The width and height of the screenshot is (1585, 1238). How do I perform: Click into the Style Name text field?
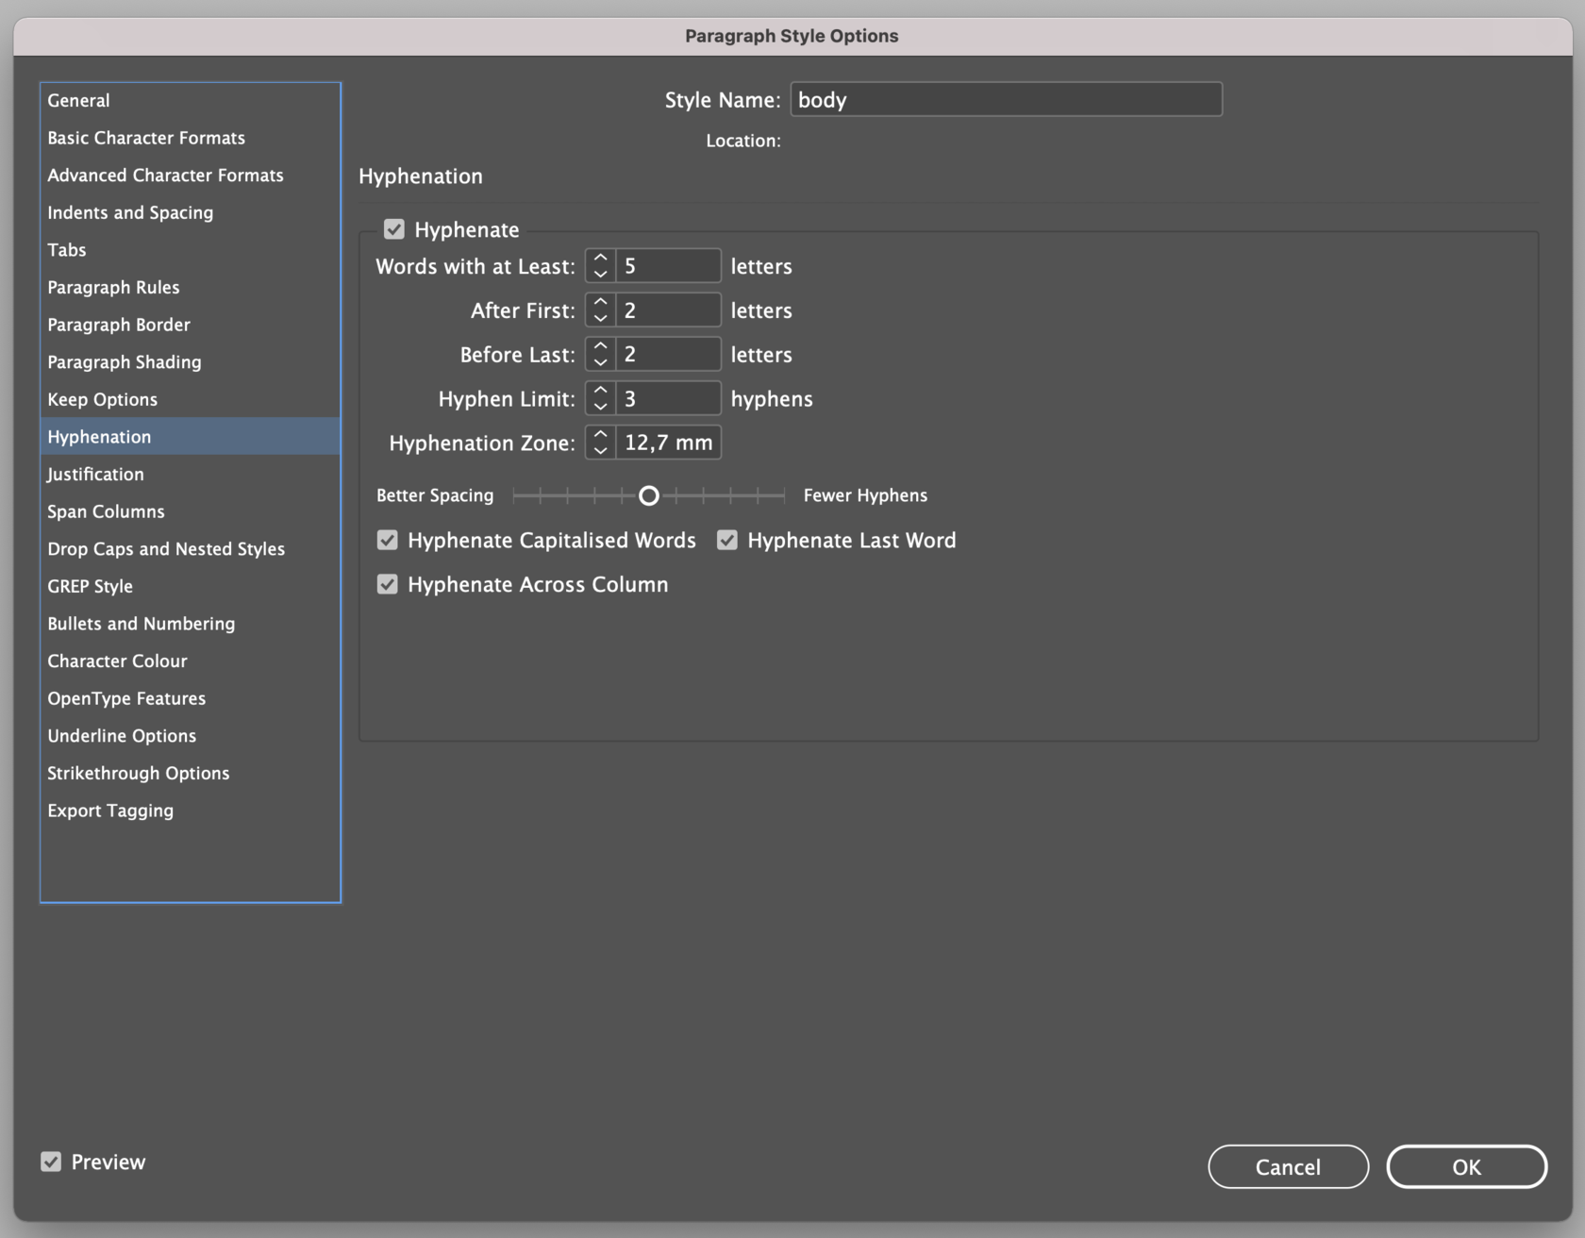pyautogui.click(x=1006, y=100)
